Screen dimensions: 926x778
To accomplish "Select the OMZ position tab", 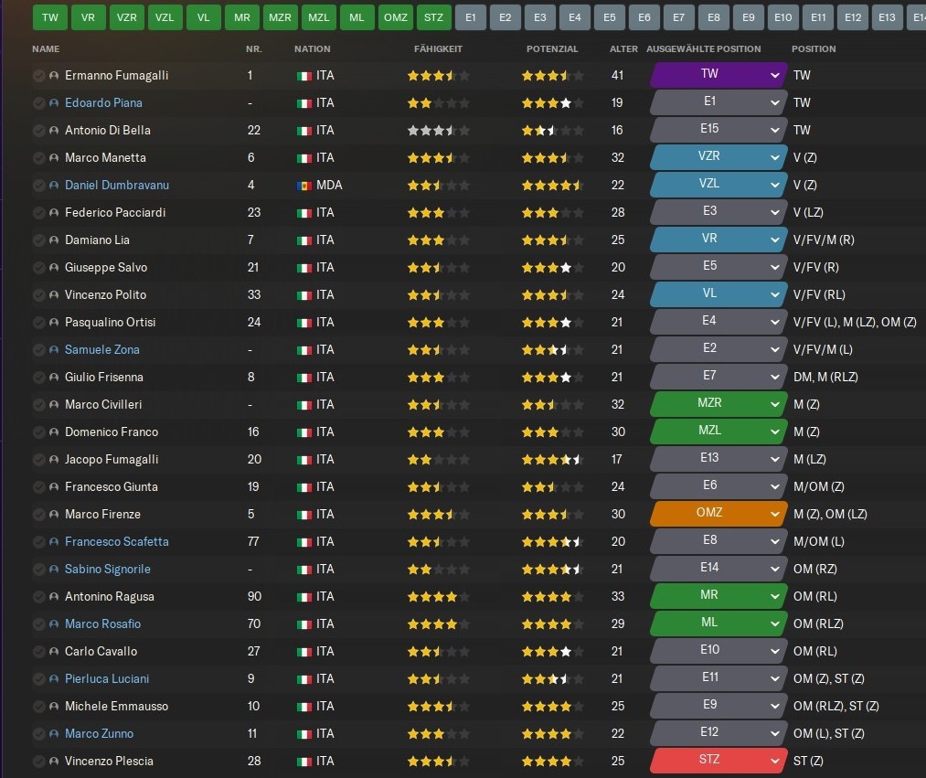I will click(x=395, y=17).
